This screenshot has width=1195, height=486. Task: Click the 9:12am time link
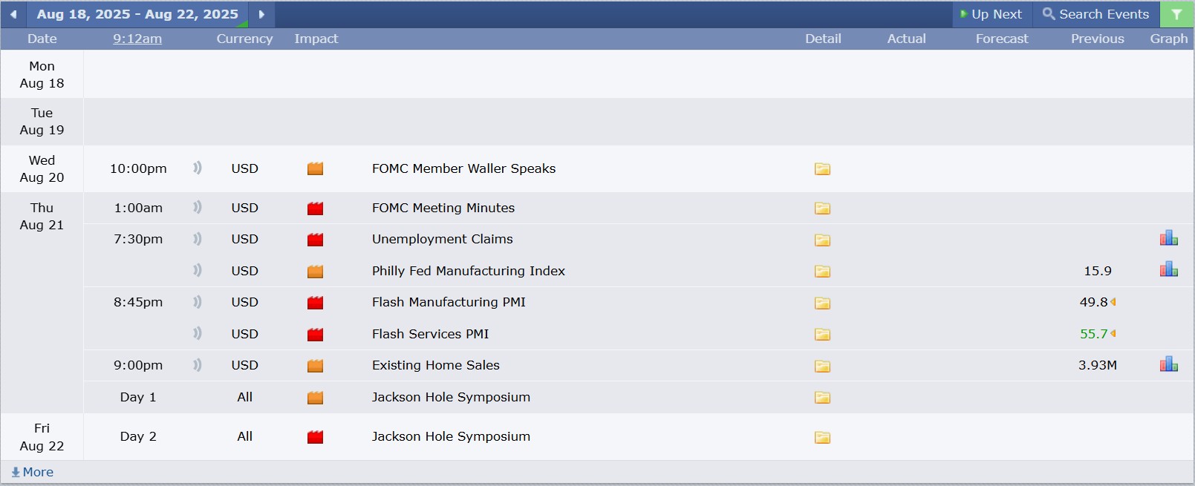coord(137,39)
